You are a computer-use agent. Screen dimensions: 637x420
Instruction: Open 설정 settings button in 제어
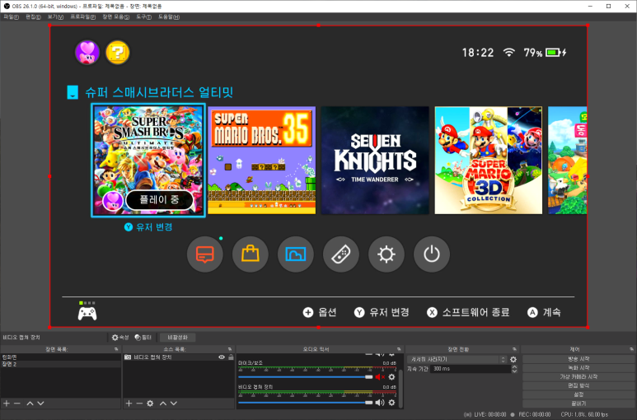pyautogui.click(x=578, y=394)
